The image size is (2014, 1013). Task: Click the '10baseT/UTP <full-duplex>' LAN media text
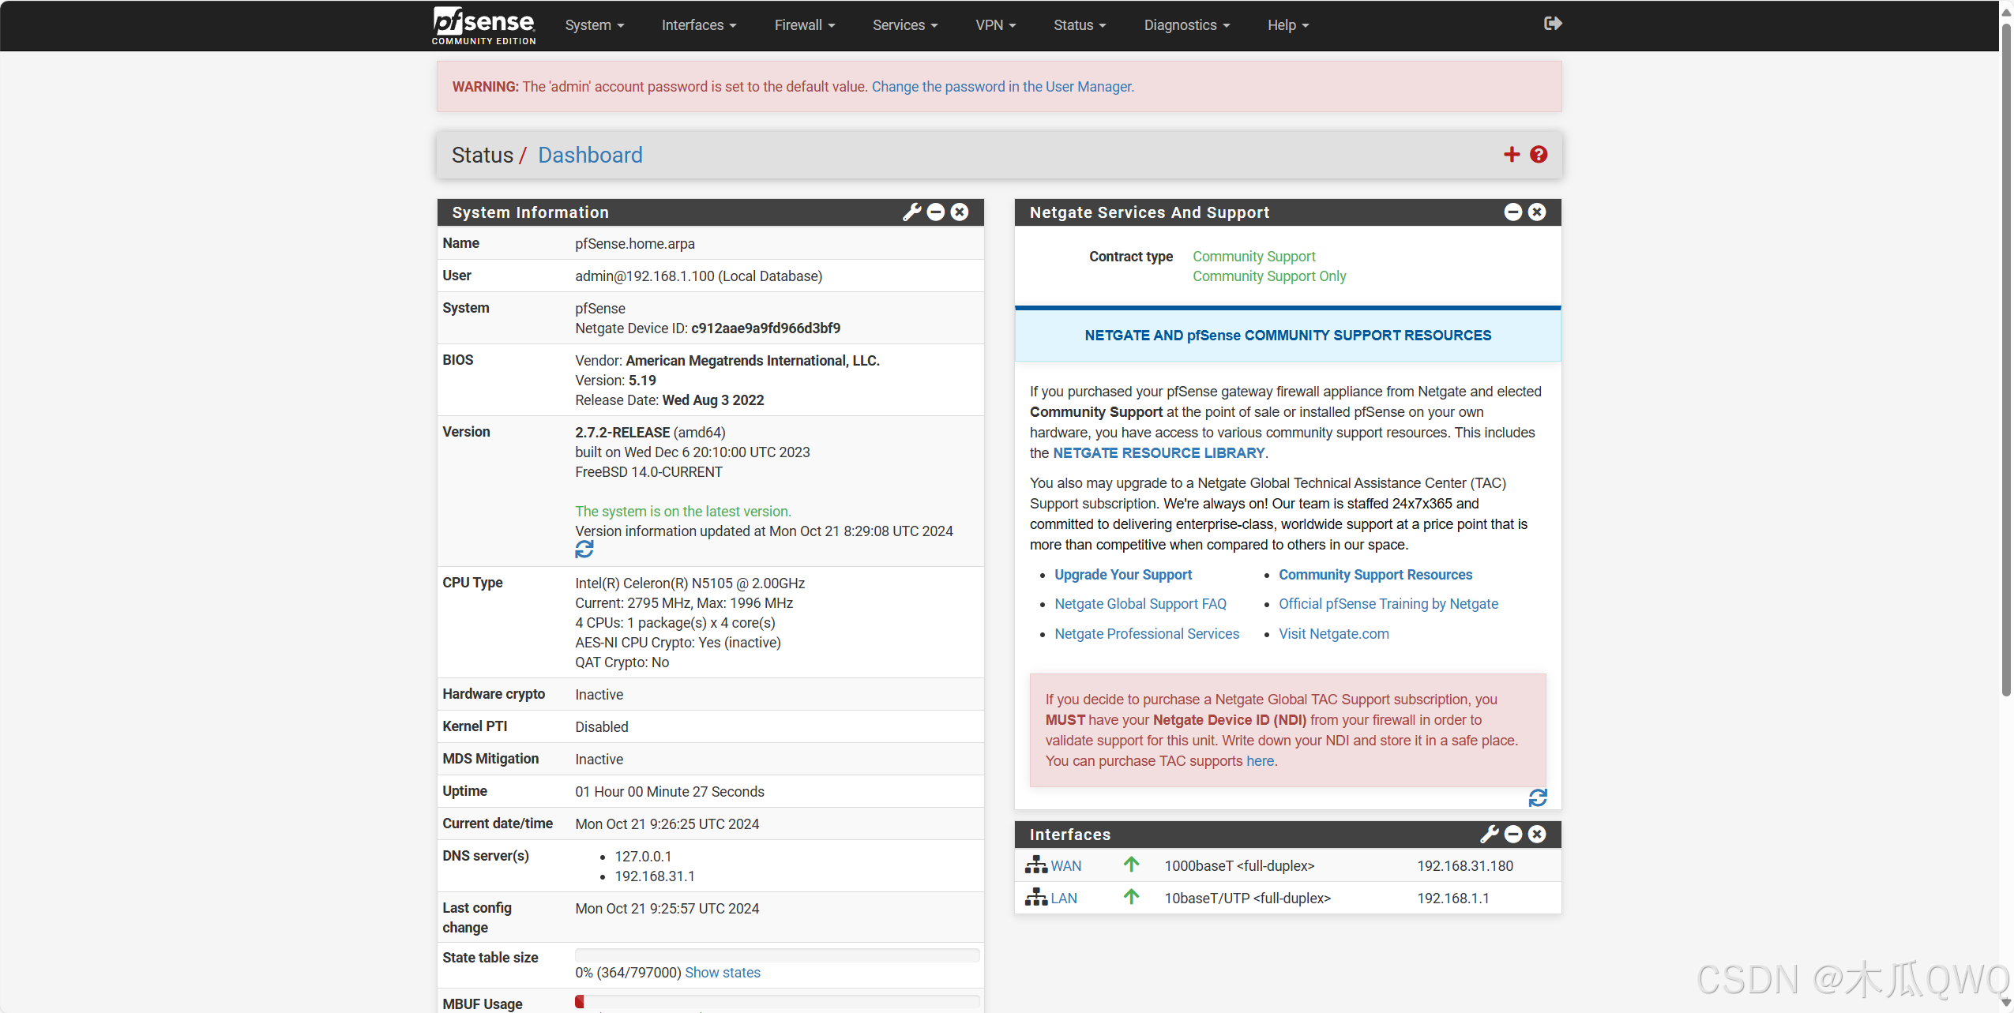[1247, 899]
